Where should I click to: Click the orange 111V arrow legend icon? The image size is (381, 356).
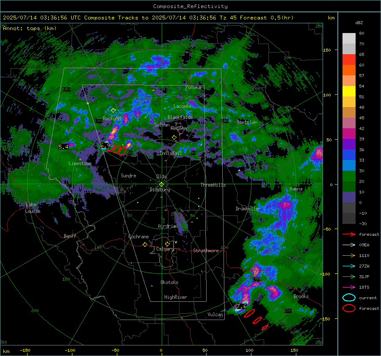[x=349, y=255]
